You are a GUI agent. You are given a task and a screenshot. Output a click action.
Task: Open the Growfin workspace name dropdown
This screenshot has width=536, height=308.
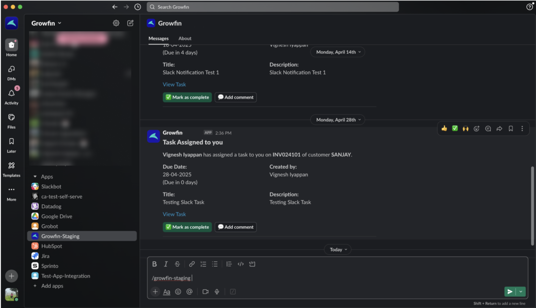(47, 23)
